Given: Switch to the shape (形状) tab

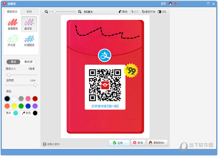Looking at the screenshot, I should pos(29,12).
